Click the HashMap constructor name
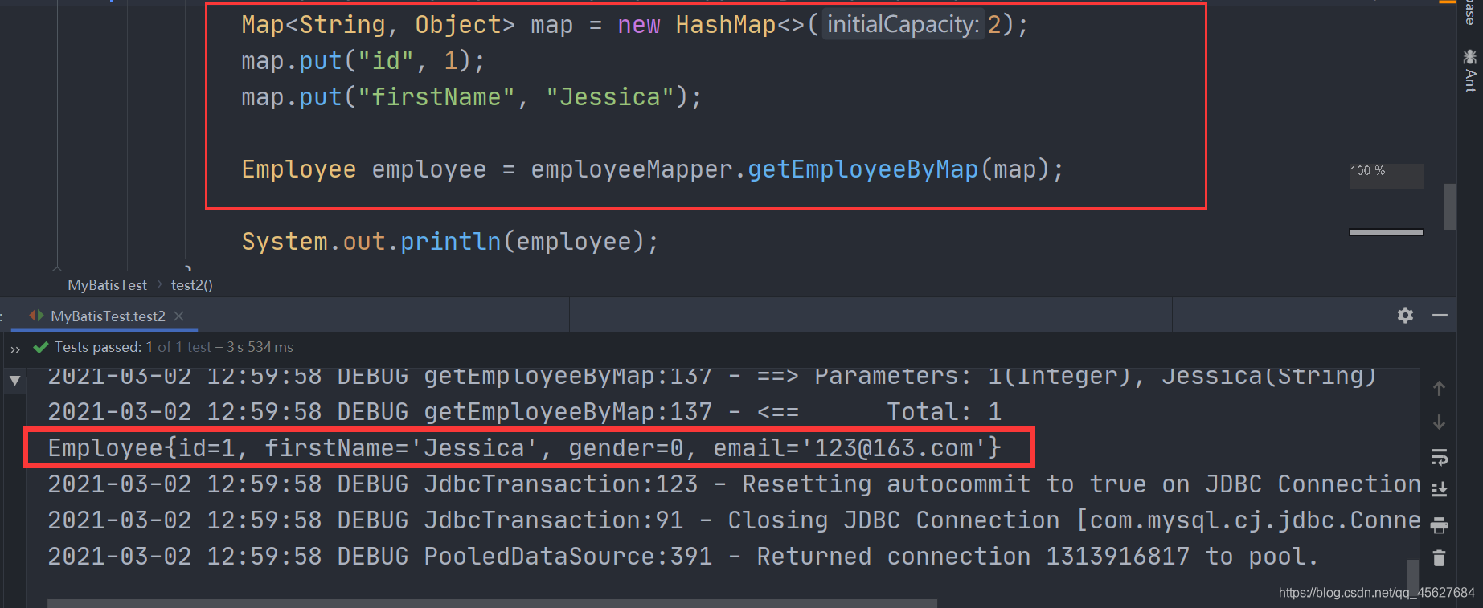Viewport: 1483px width, 608px height. [x=725, y=25]
